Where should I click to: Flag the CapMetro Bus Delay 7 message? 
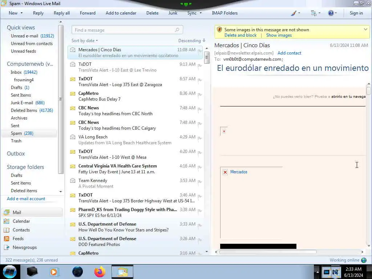point(200,95)
